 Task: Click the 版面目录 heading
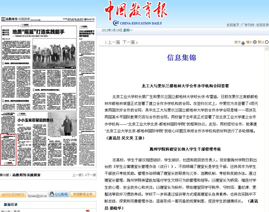coord(11,204)
